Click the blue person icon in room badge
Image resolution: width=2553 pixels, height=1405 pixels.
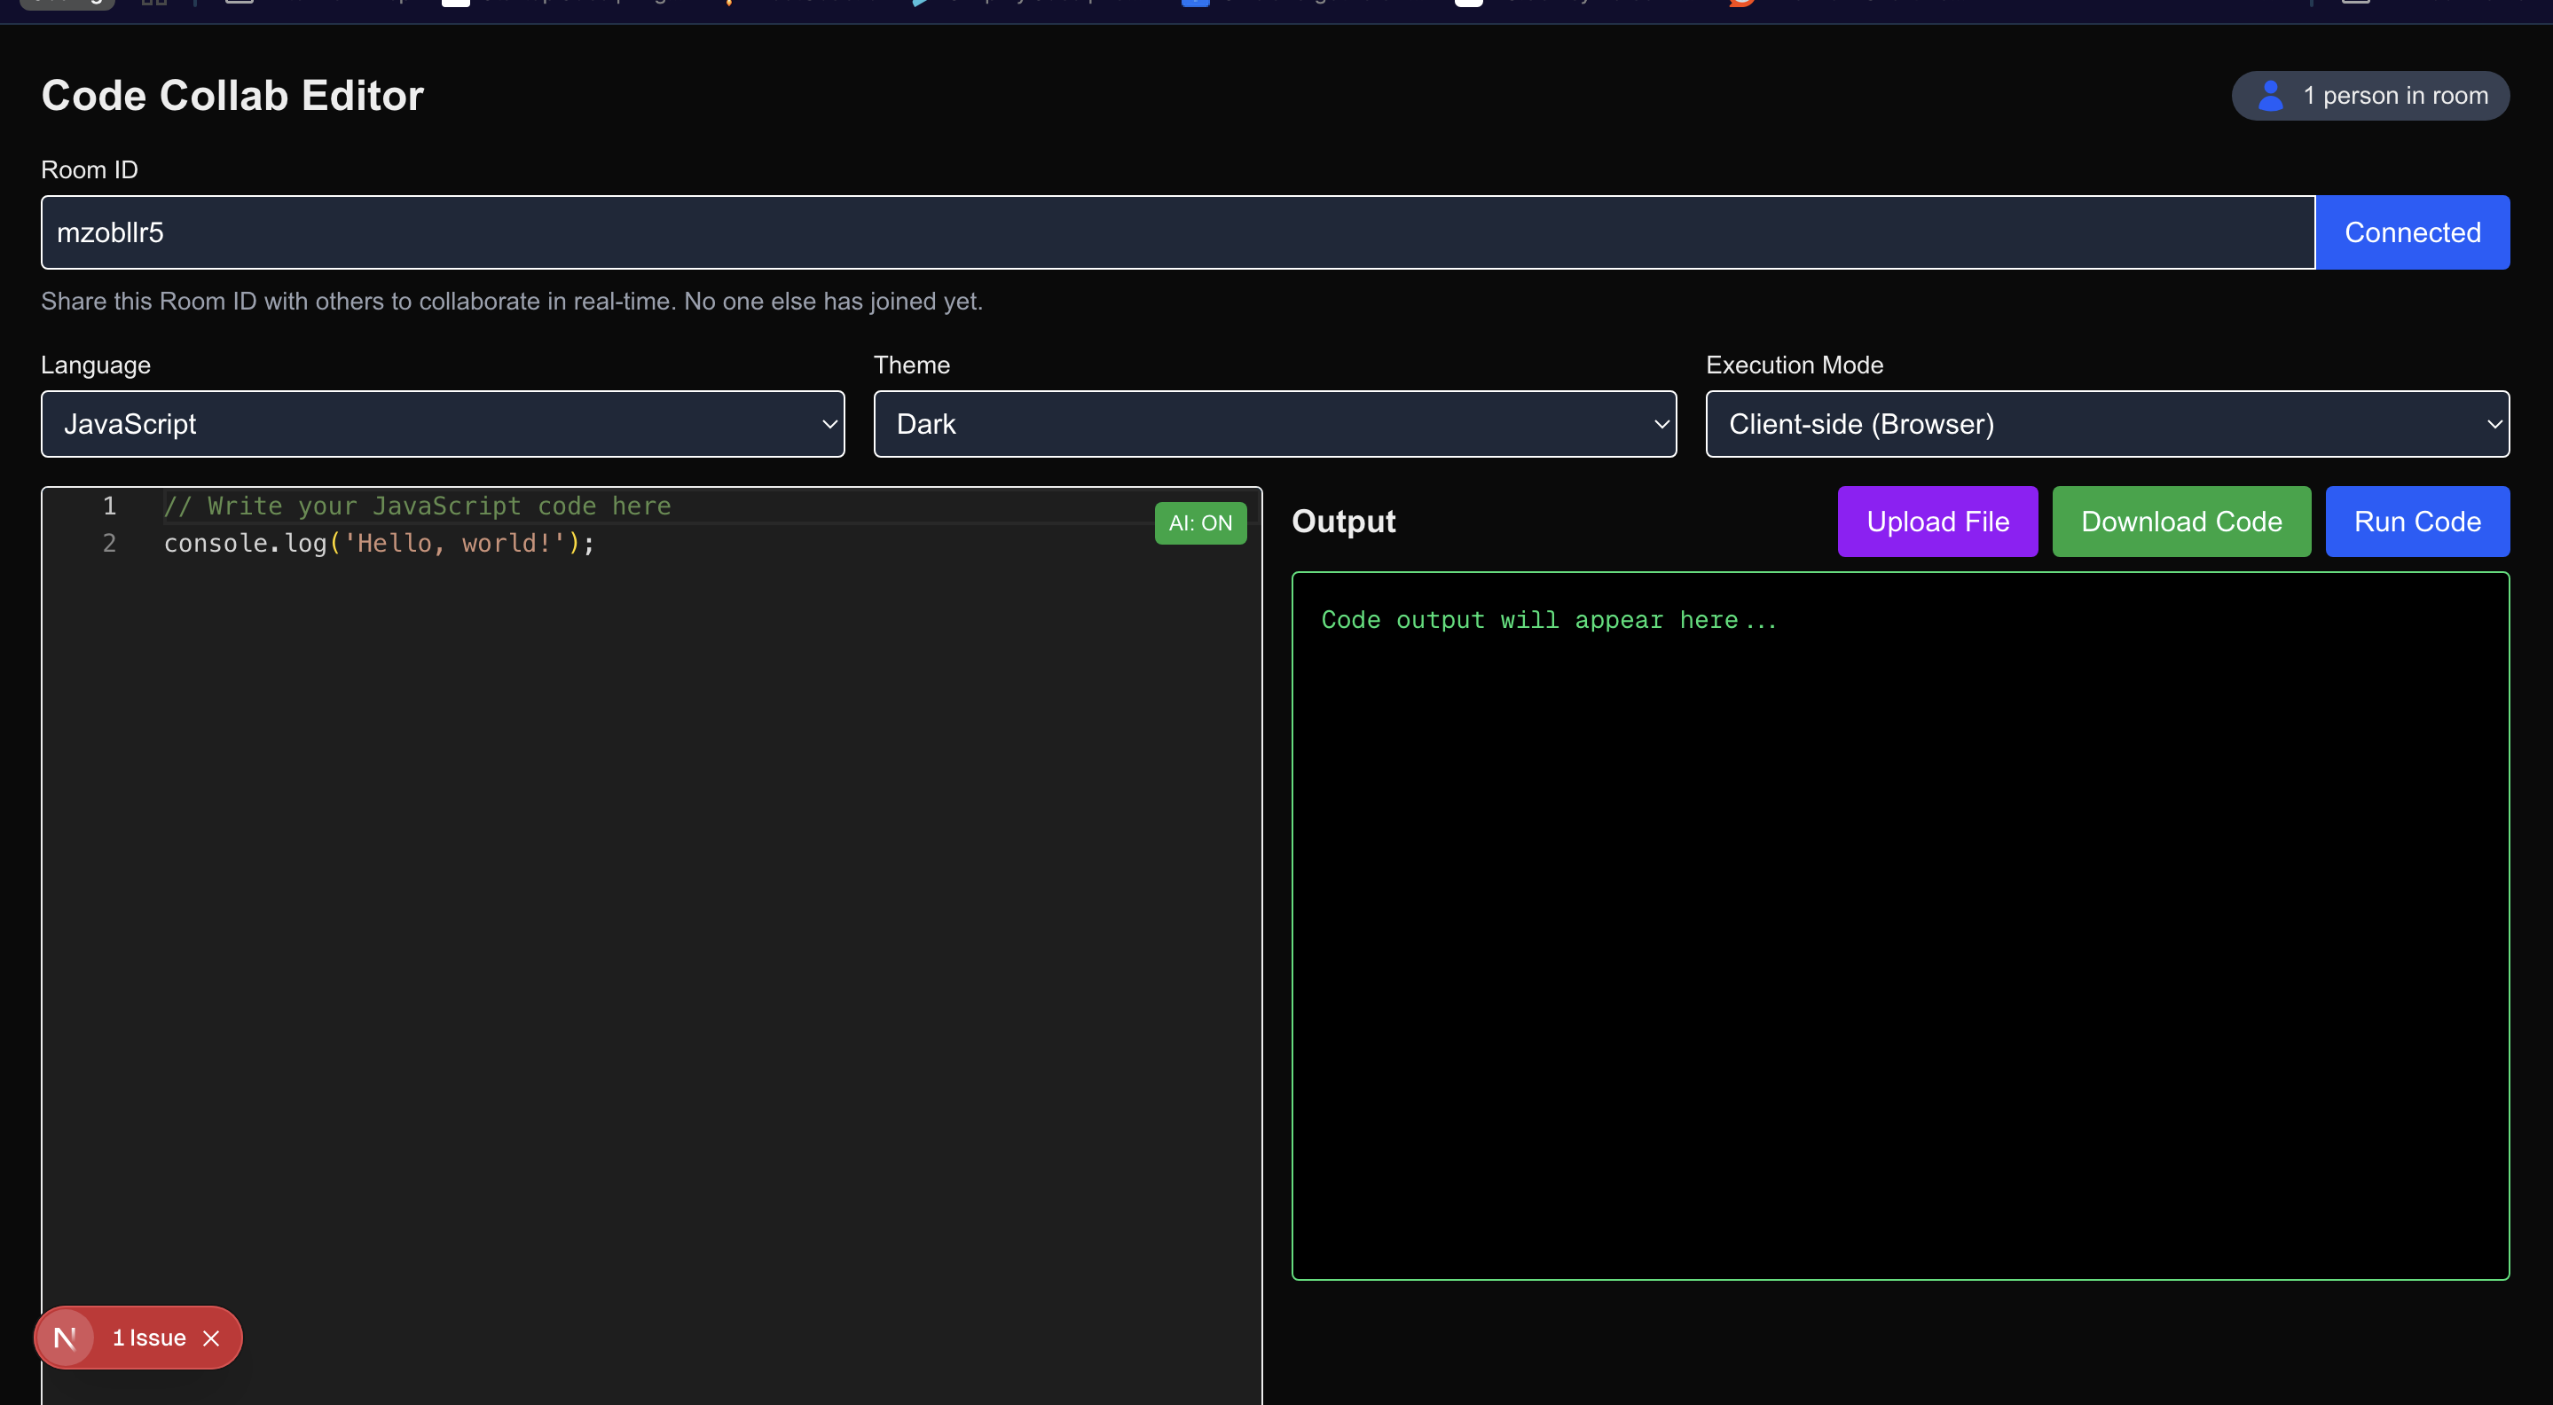pos(2269,95)
